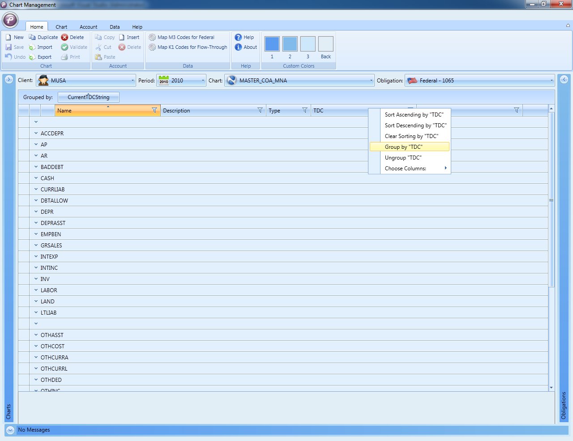Click the Duplicate chart icon
This screenshot has height=441, width=573.
32,37
